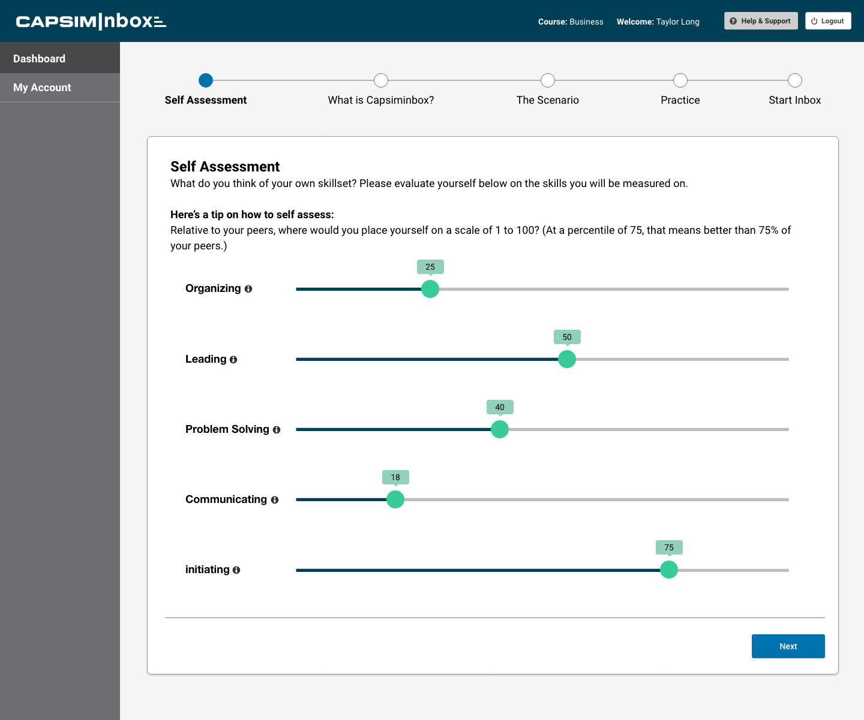Click the Leading slider handle at 50

[567, 359]
